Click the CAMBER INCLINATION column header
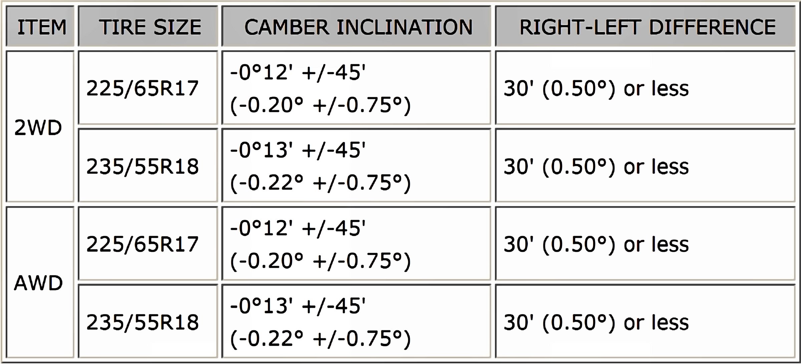 point(356,26)
